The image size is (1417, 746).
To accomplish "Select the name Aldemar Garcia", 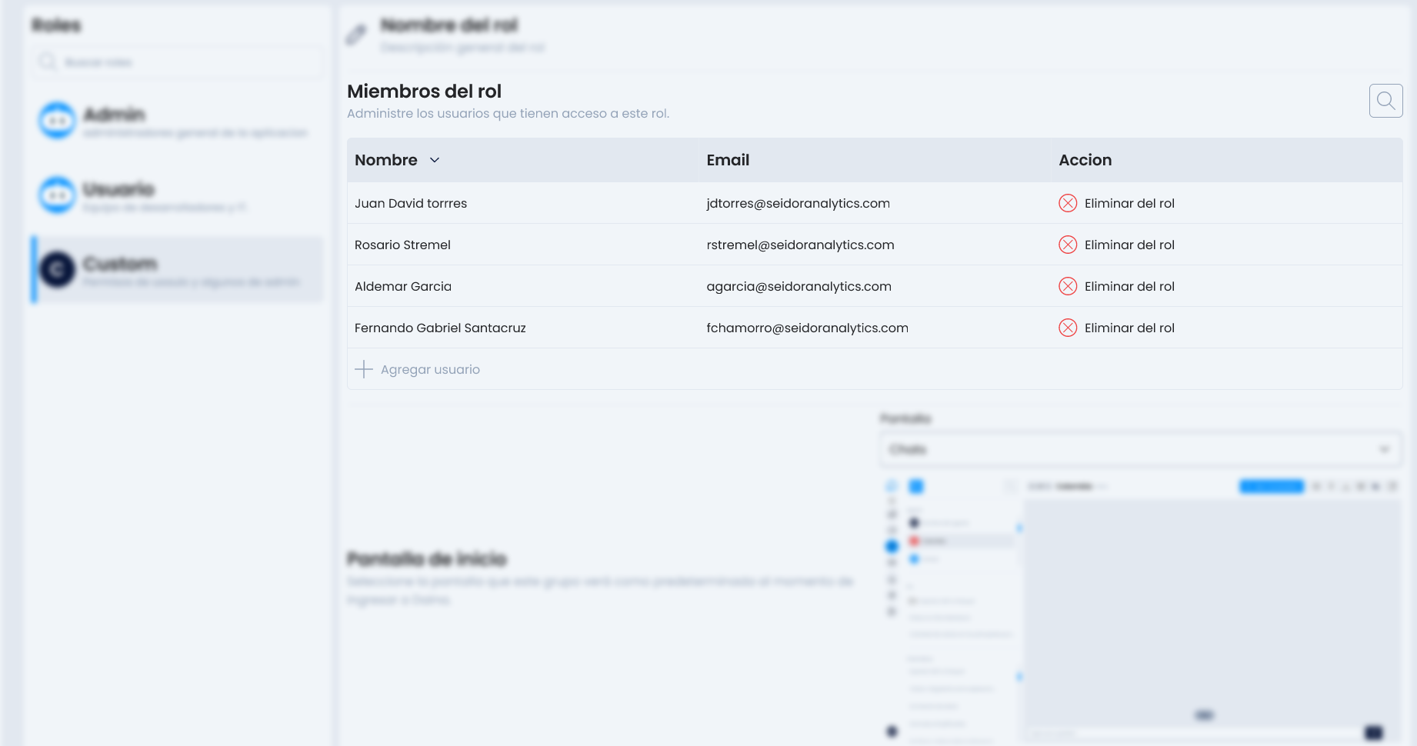I will point(403,286).
